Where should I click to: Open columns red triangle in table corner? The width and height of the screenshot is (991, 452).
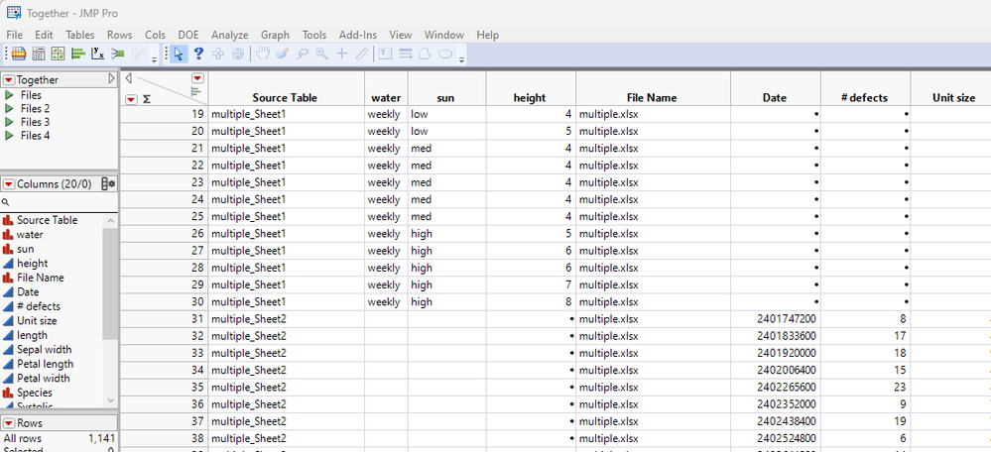click(198, 78)
